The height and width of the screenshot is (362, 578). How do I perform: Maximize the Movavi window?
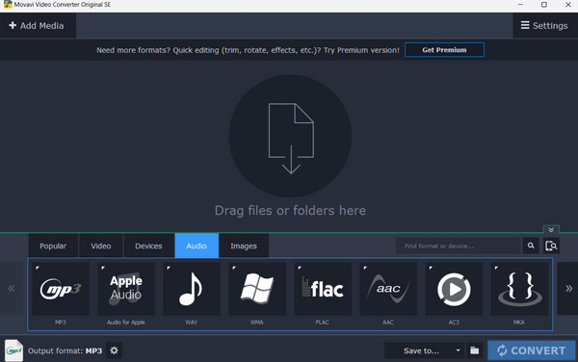pos(544,5)
